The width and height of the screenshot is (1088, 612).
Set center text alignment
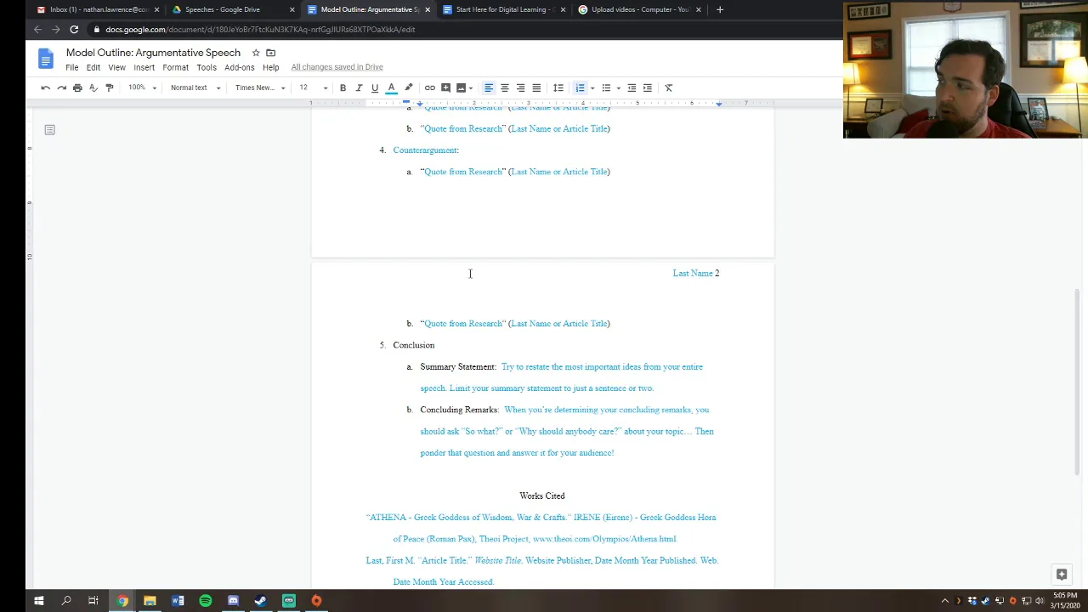505,88
